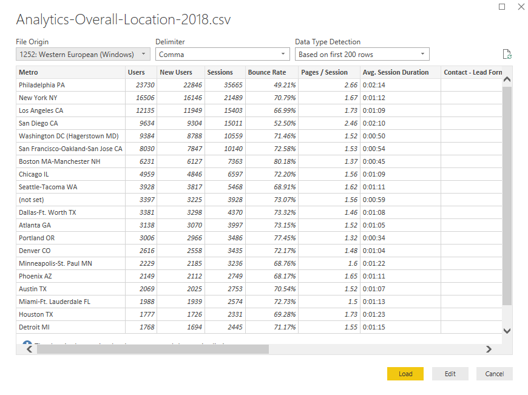Click the Edit button
The image size is (528, 395).
click(450, 374)
